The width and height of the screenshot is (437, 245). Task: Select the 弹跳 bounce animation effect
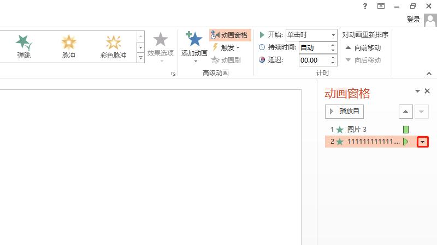tap(23, 47)
